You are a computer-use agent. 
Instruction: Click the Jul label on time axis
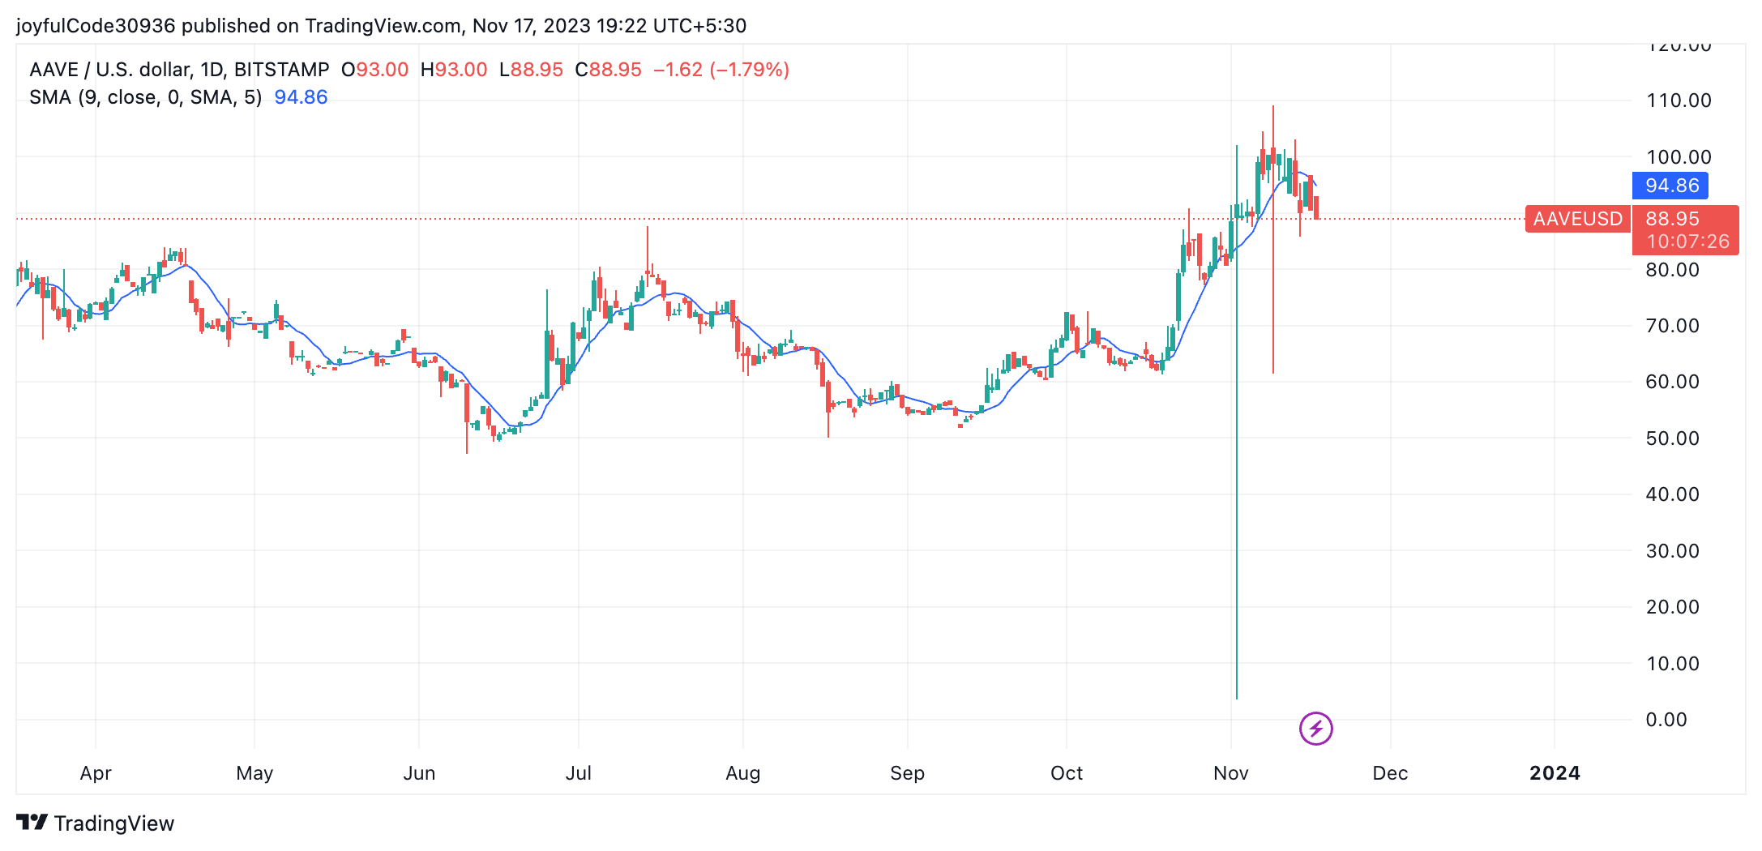tap(579, 773)
